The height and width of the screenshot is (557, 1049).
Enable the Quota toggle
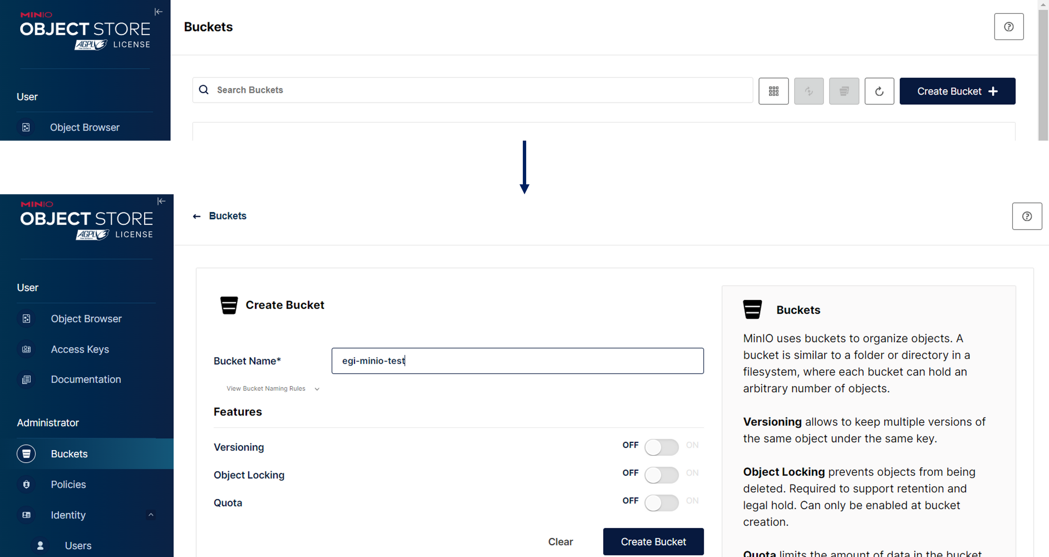click(661, 502)
